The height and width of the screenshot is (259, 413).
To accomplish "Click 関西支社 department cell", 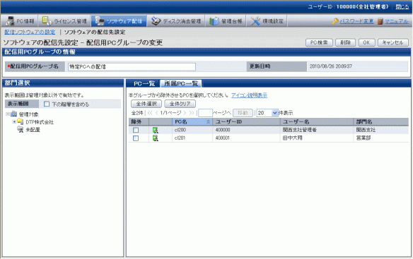I will pos(366,130).
